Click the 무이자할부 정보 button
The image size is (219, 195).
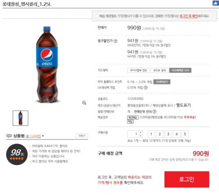[x=138, y=70]
